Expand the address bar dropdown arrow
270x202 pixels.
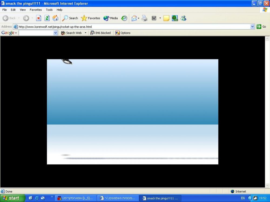252,27
